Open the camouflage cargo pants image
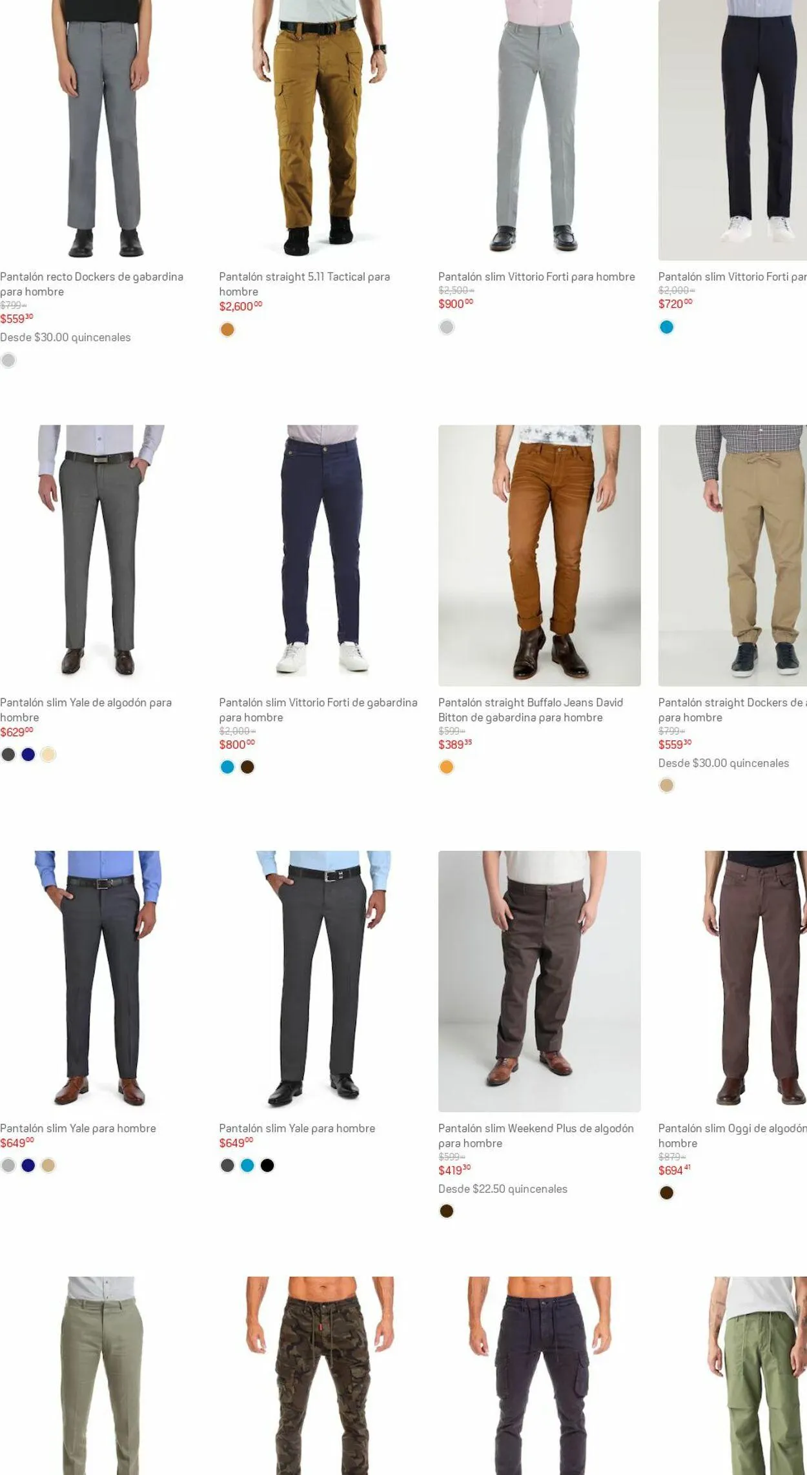Image resolution: width=807 pixels, height=1475 pixels. point(320,1375)
